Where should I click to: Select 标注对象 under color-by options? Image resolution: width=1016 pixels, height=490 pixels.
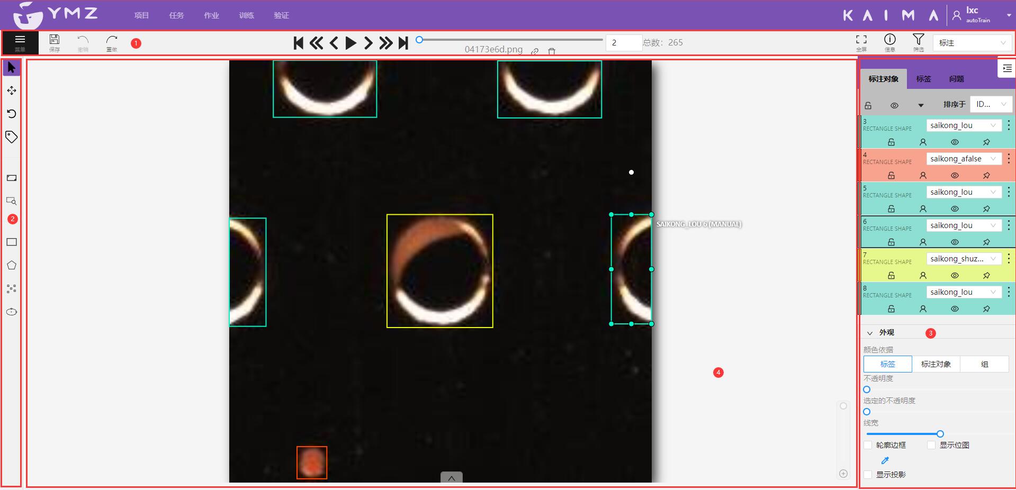coord(936,364)
